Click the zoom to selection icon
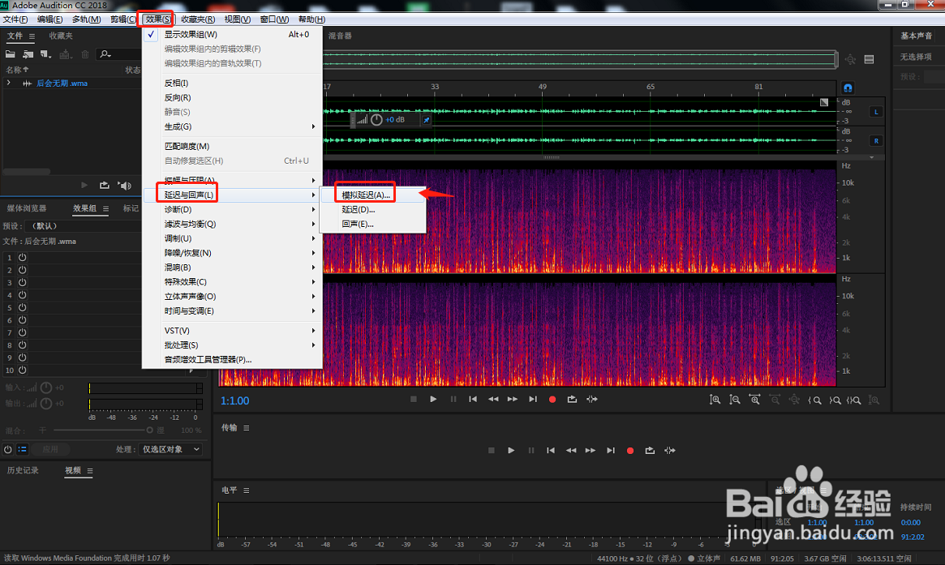Screen dimensions: 945x565 pos(854,400)
